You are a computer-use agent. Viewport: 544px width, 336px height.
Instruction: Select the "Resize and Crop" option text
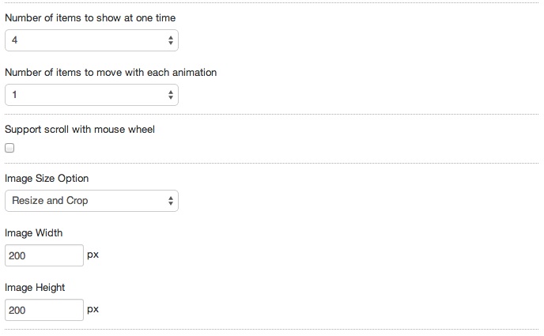point(50,201)
